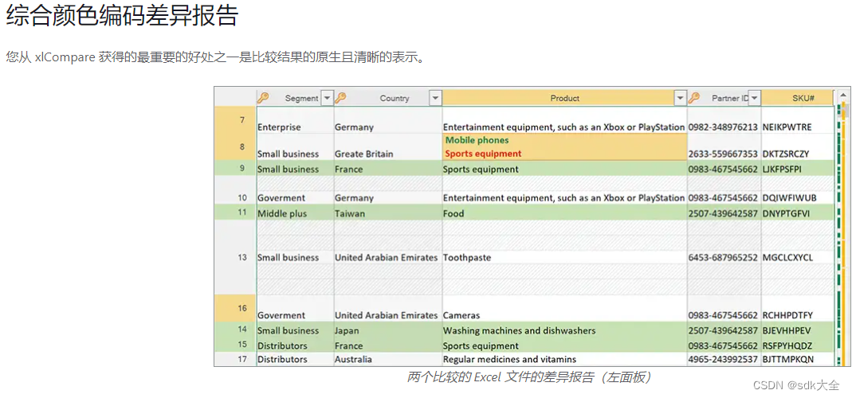Image resolution: width=852 pixels, height=398 pixels.
Task: Select the SKU# column header
Action: pos(797,98)
